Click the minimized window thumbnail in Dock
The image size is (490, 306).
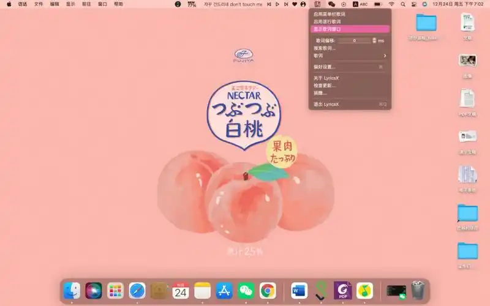[x=396, y=291]
